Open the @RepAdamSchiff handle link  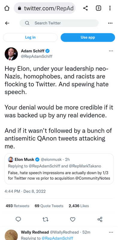(37, 56)
